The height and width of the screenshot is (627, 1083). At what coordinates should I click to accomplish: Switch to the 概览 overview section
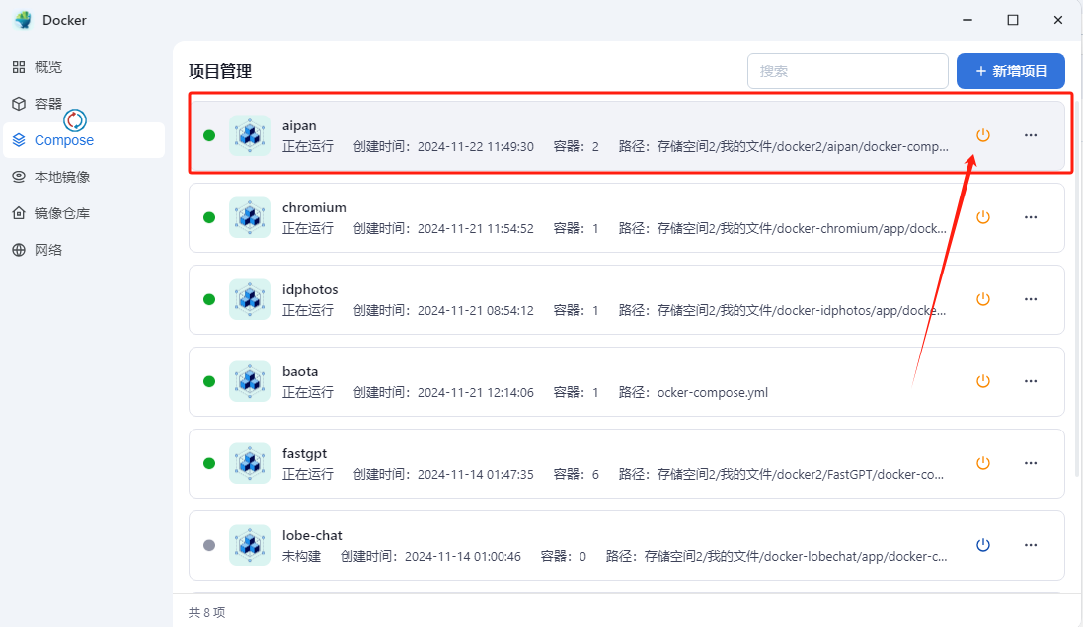(48, 67)
